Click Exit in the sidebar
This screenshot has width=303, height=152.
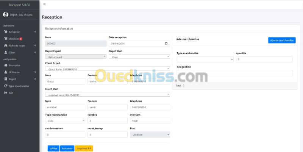tap(11, 93)
